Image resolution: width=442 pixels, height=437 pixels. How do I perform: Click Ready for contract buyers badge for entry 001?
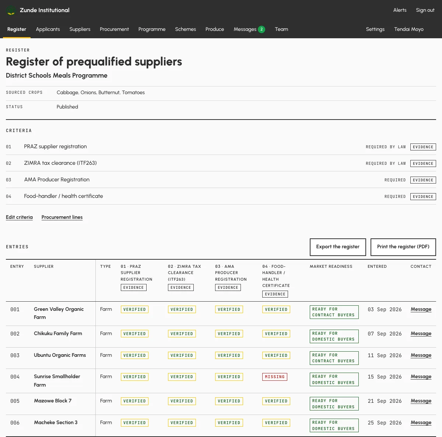(x=334, y=312)
